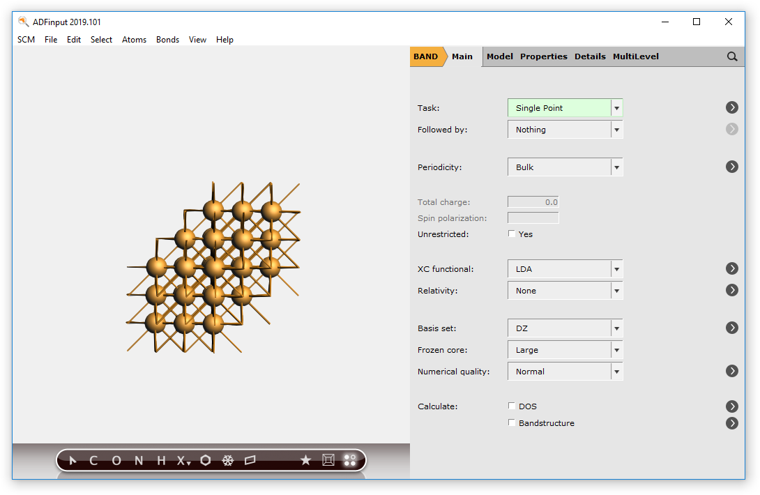The width and height of the screenshot is (760, 495).
Task: Pick the Carbon atom tool
Action: (93, 460)
